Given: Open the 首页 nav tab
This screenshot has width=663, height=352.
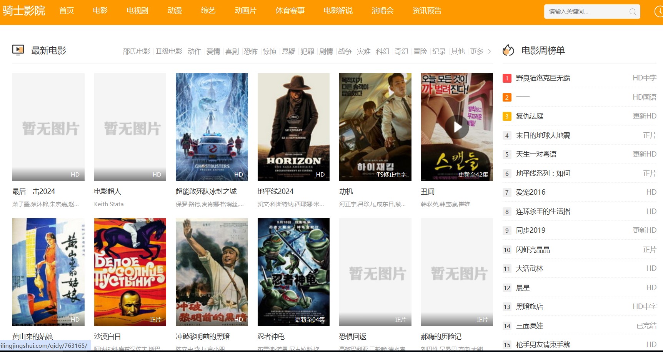Looking at the screenshot, I should [67, 11].
